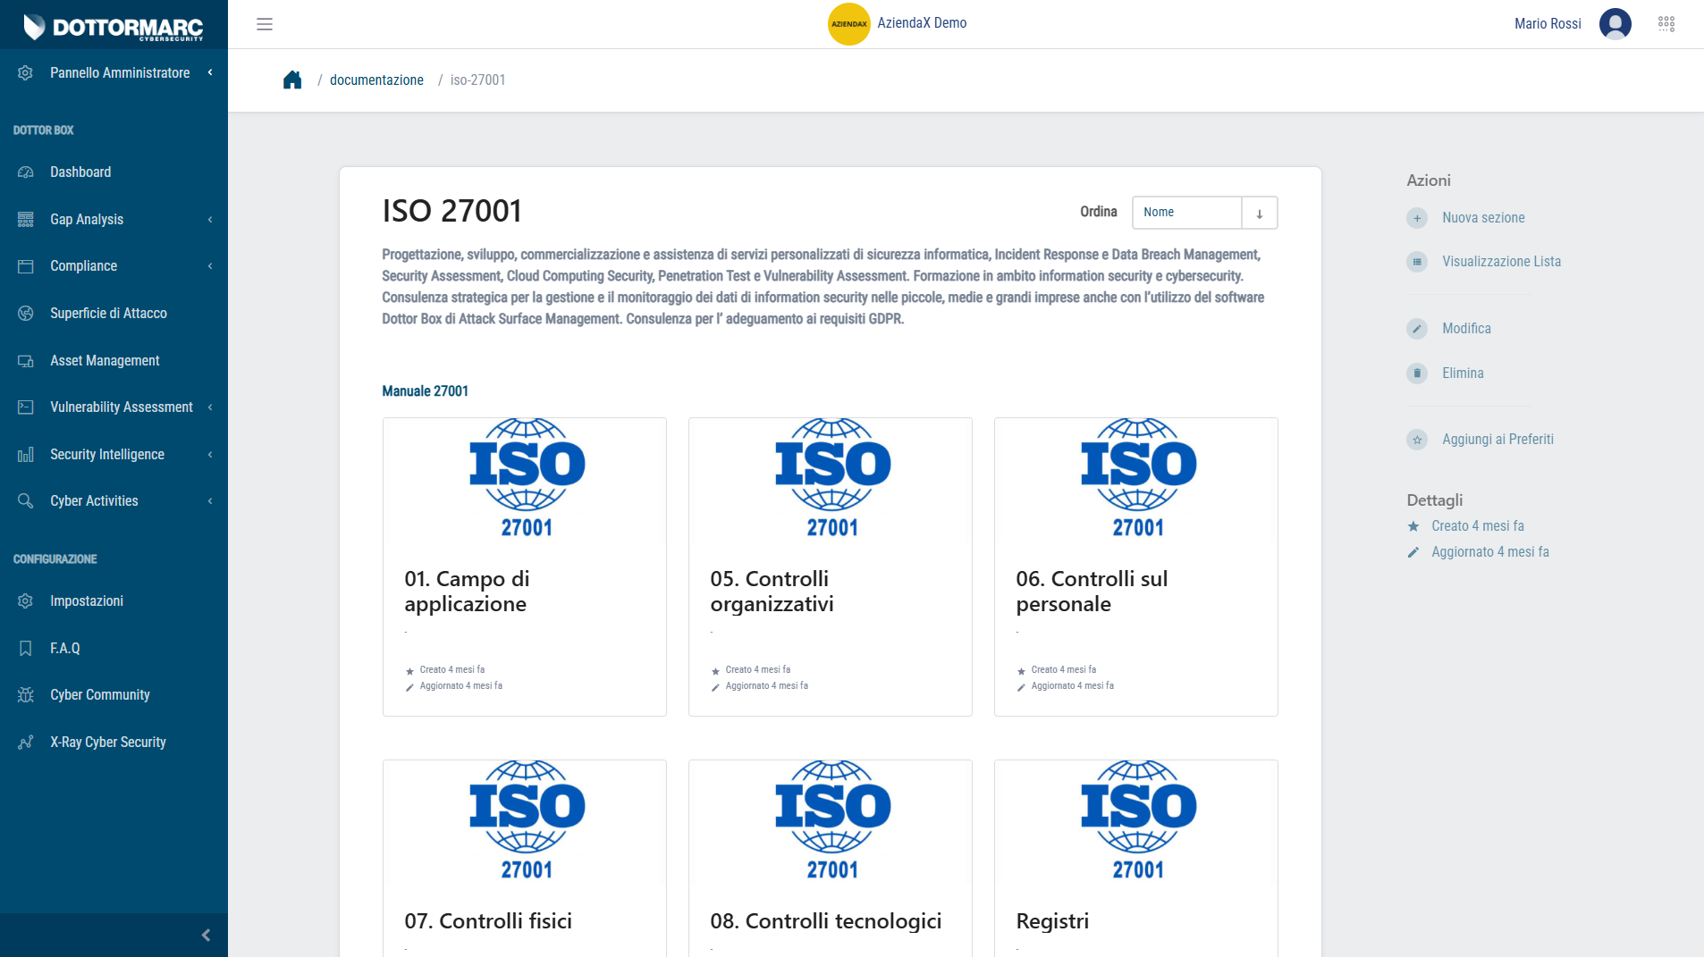
Task: Click Aggiungi ai Preferiti link
Action: (x=1497, y=440)
